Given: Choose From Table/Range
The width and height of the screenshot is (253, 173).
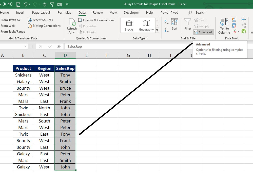Looking at the screenshot, I should (13, 32).
